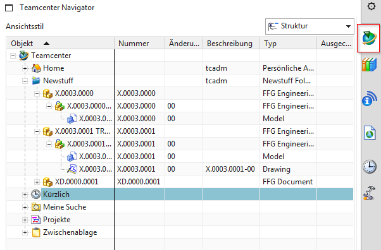381x250 pixels.
Task: Collapse the Newstuff folder node
Action: pyautogui.click(x=25, y=81)
